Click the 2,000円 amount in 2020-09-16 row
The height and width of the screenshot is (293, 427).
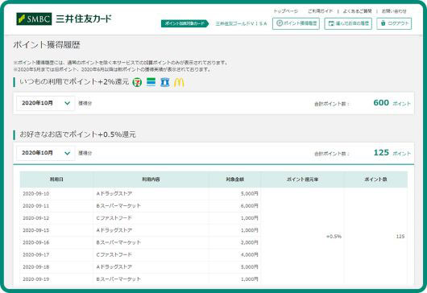coord(250,242)
